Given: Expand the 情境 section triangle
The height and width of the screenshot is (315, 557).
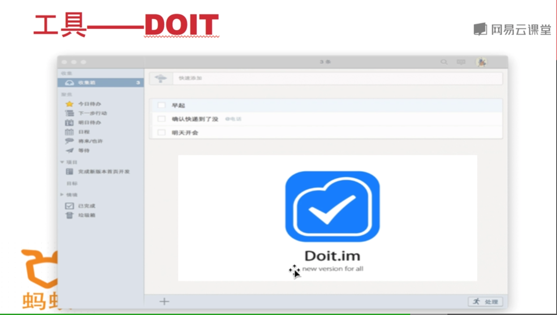Looking at the screenshot, I should (62, 195).
